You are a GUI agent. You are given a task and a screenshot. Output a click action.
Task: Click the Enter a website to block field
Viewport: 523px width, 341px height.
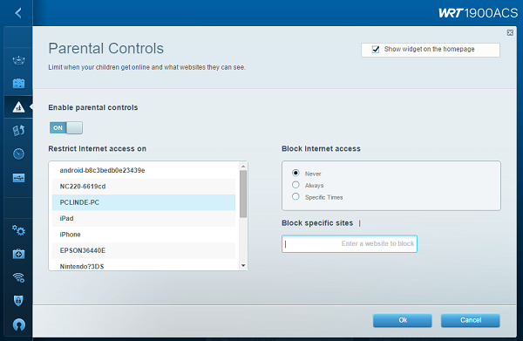click(x=350, y=244)
